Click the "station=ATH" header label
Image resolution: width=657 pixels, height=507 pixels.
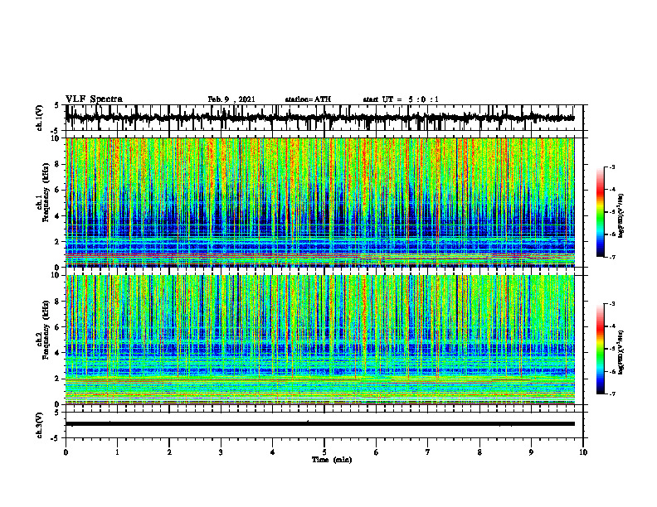(x=308, y=99)
